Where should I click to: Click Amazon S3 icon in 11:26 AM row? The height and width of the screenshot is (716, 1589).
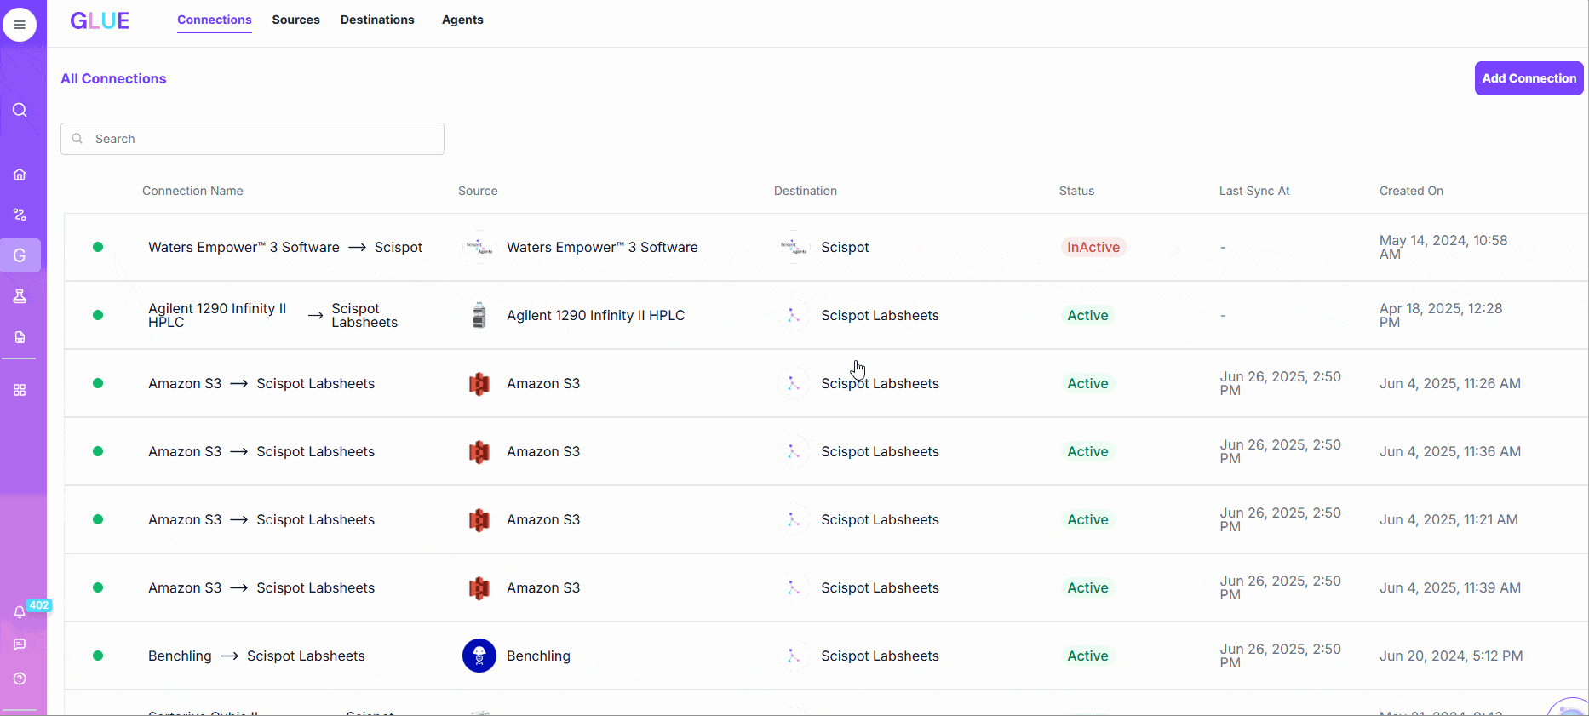point(479,383)
